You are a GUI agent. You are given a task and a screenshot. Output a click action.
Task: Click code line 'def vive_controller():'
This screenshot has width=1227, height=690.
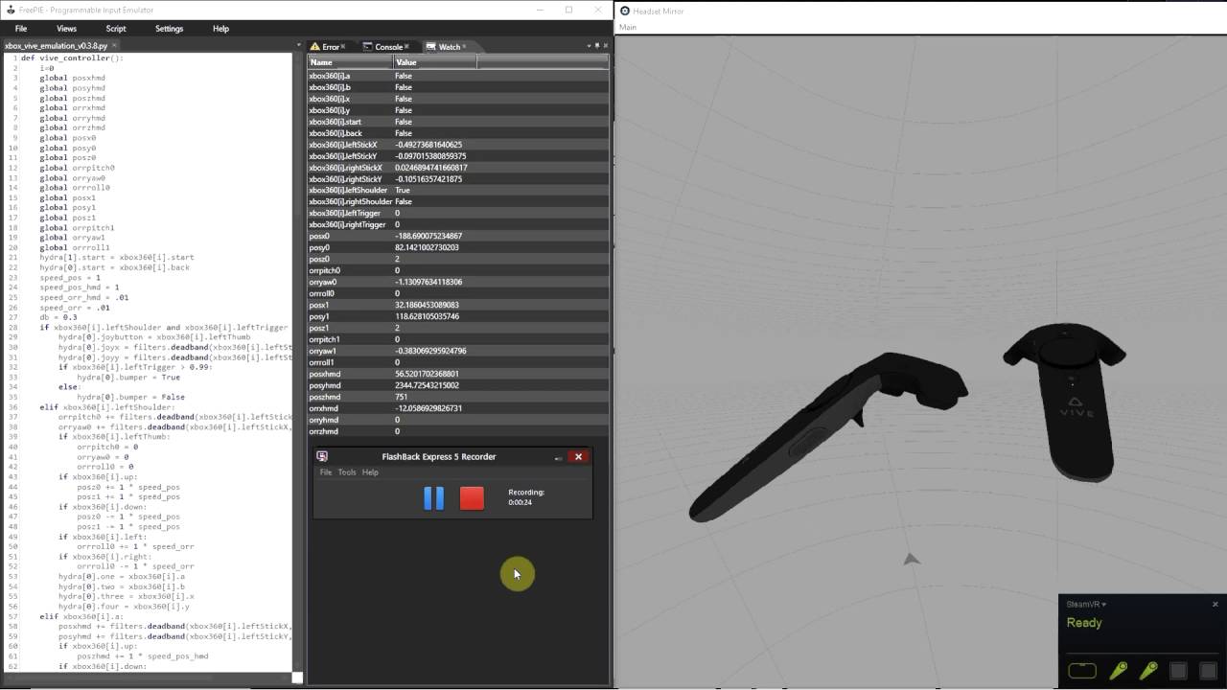click(72, 58)
